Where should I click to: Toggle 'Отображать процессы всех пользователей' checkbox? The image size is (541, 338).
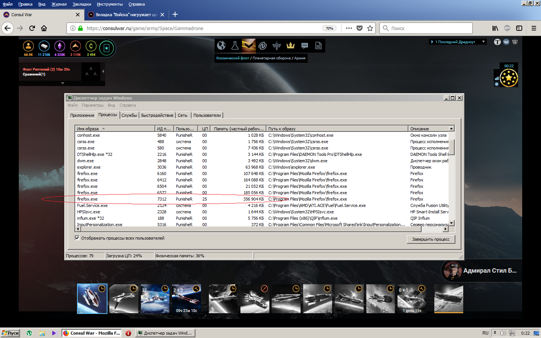77,238
